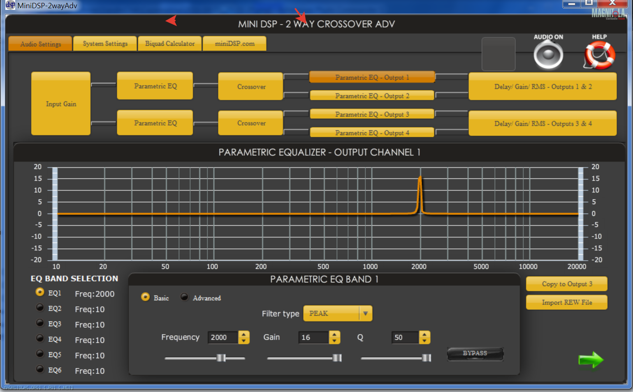Increase Frequency with its up arrow
633x392 pixels.
point(244,334)
